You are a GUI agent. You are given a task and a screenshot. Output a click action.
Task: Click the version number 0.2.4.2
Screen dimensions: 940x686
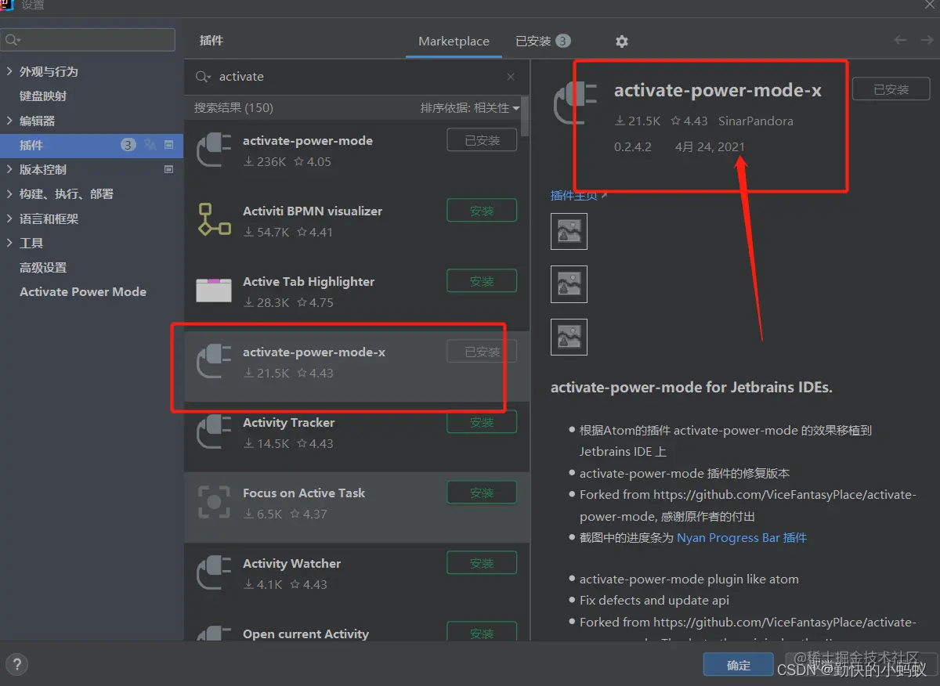(632, 147)
